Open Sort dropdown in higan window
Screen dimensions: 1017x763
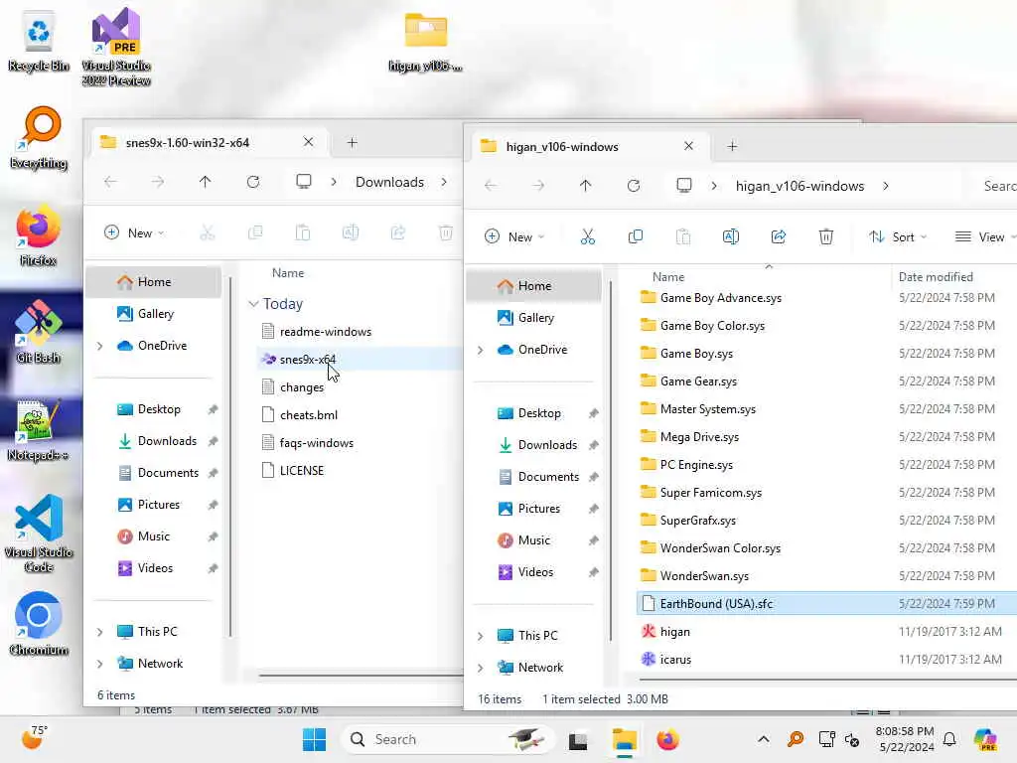pyautogui.click(x=898, y=236)
